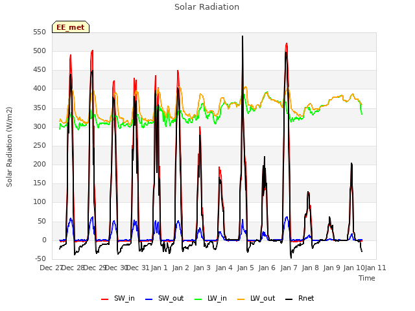
Task: Click the black Rnet legend swatch
Action: (x=289, y=299)
